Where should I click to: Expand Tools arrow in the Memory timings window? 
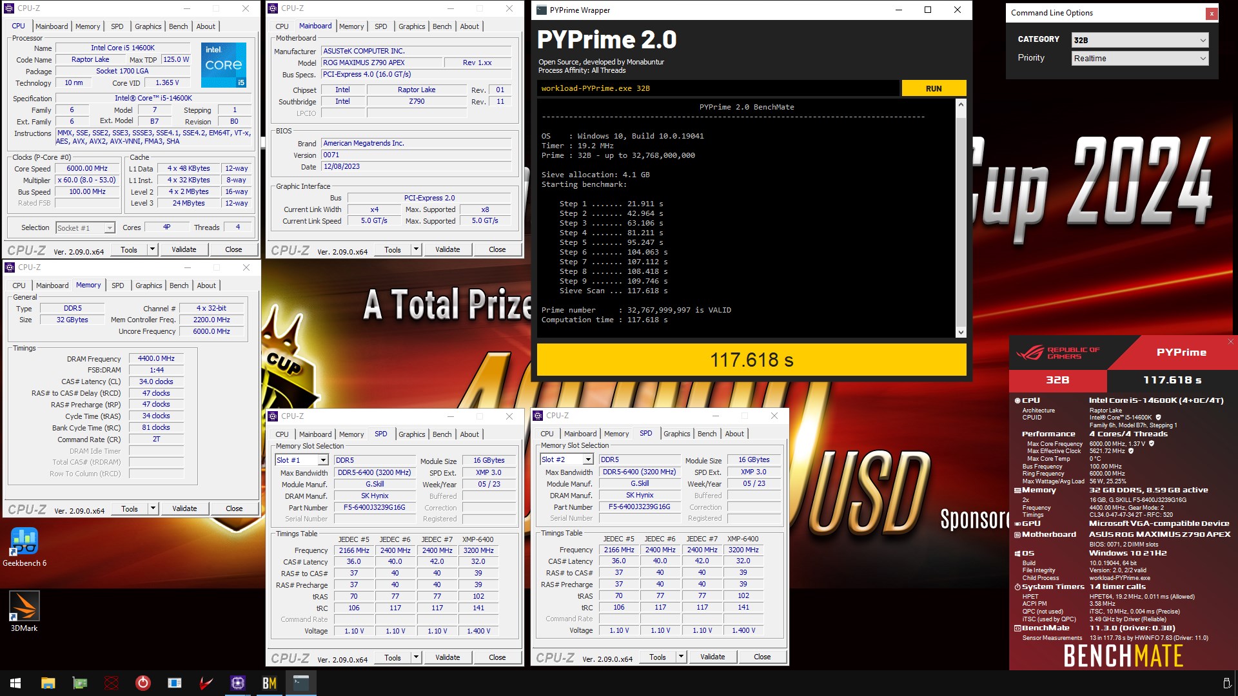click(153, 508)
